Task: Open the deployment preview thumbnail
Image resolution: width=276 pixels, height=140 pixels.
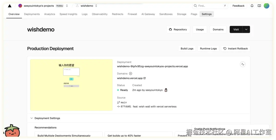Action: point(71,85)
